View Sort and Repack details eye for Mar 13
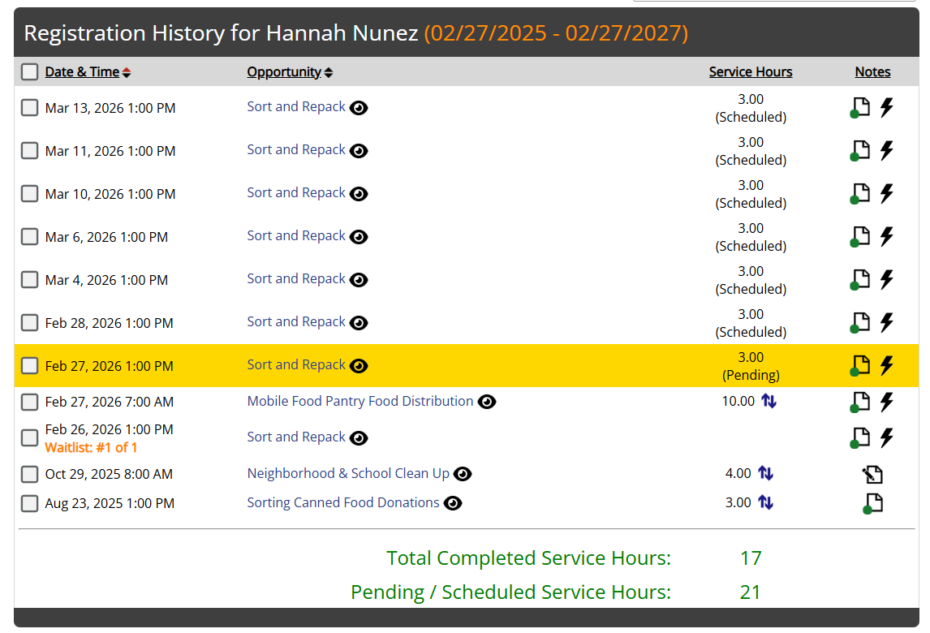Screen dimensions: 930x633 click(x=359, y=108)
